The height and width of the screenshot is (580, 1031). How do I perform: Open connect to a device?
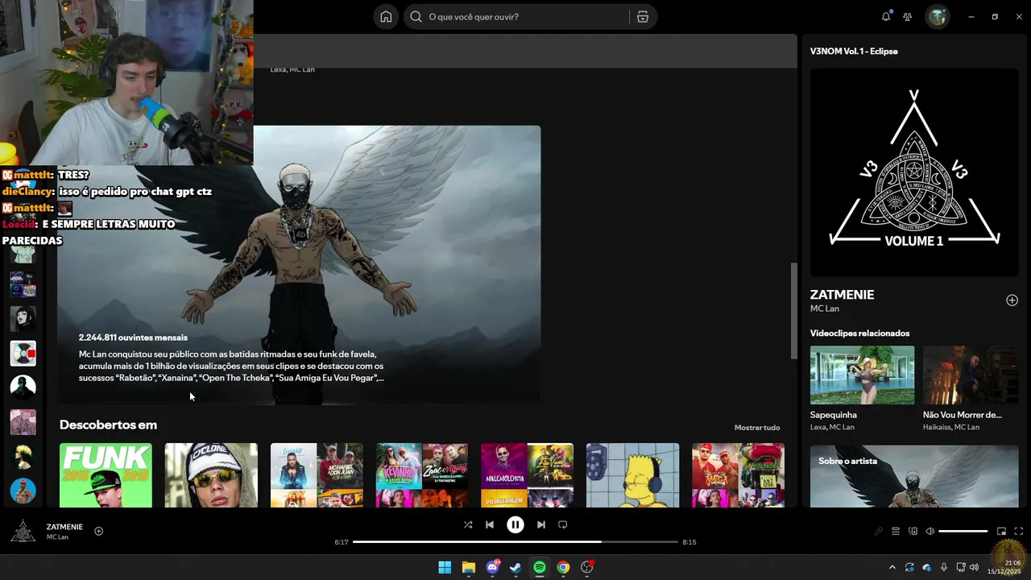coord(913,531)
